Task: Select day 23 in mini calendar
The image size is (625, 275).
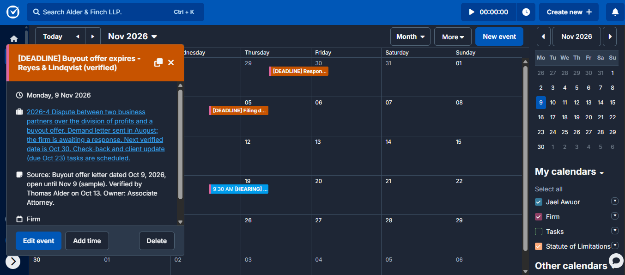Action: pos(541,132)
